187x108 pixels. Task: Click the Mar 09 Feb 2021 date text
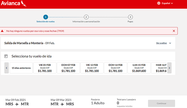pyautogui.click(x=16, y=100)
